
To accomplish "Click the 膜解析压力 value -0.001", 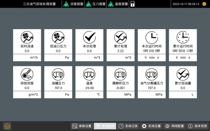I will point(120,88).
